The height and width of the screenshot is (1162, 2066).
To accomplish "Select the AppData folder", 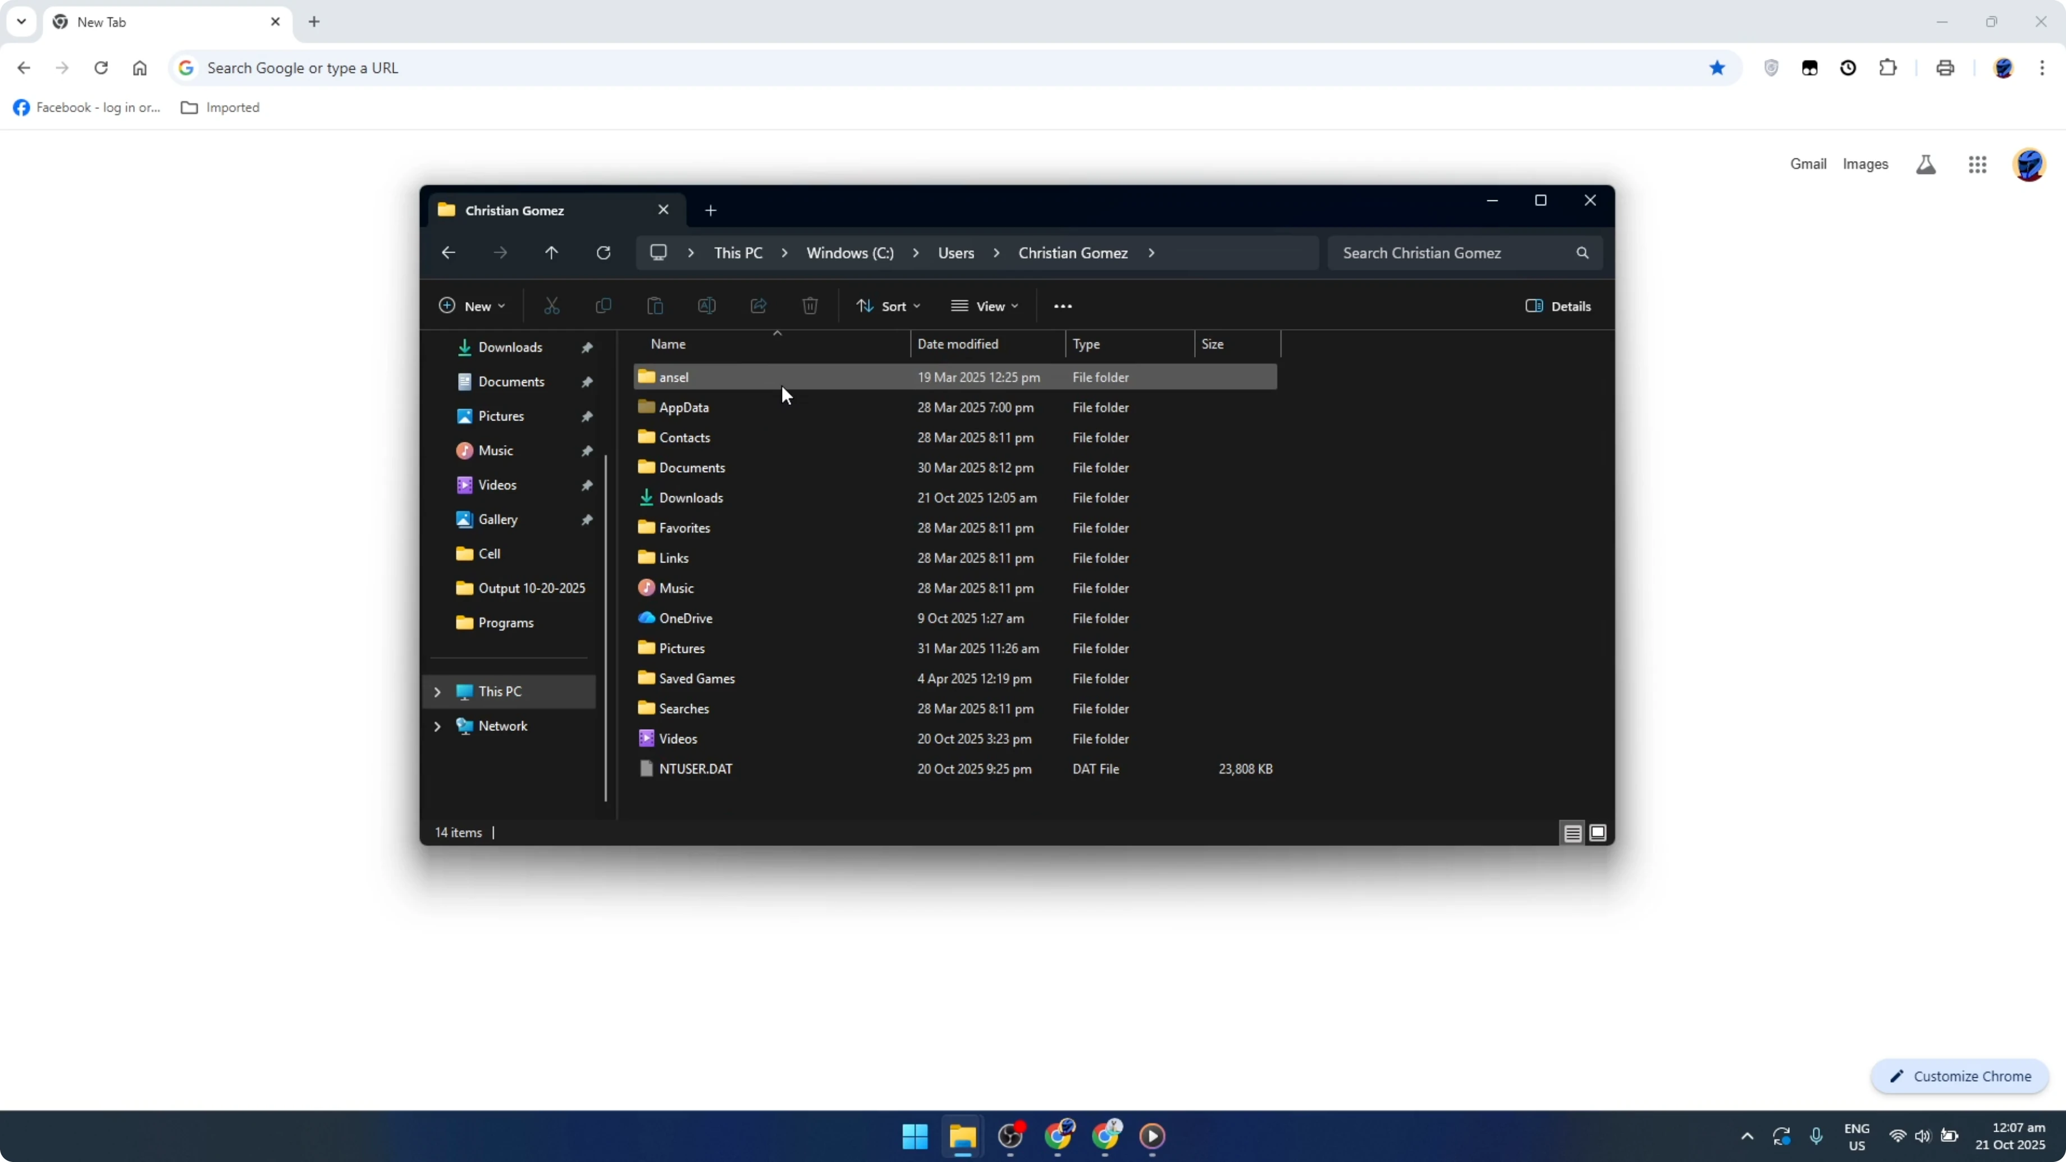I will pos(955,408).
